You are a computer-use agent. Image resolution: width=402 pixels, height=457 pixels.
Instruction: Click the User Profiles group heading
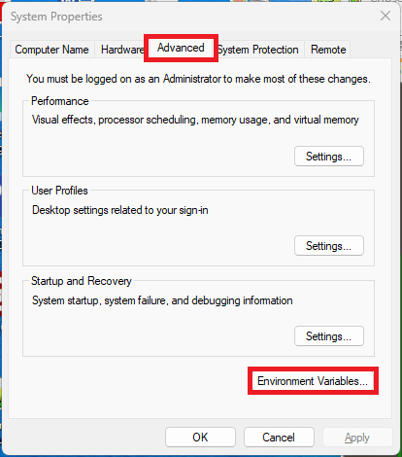point(59,191)
